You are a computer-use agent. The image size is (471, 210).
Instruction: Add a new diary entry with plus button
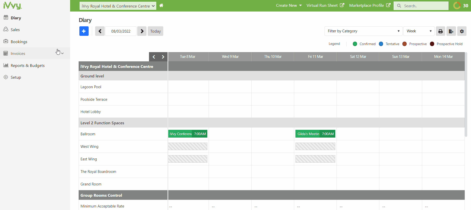pyautogui.click(x=84, y=31)
